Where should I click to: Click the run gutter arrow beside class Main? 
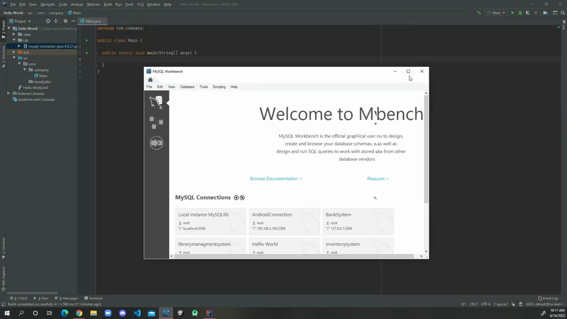point(87,40)
